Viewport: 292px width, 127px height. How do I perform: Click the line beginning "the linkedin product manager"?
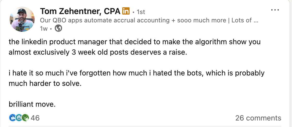point(135,42)
